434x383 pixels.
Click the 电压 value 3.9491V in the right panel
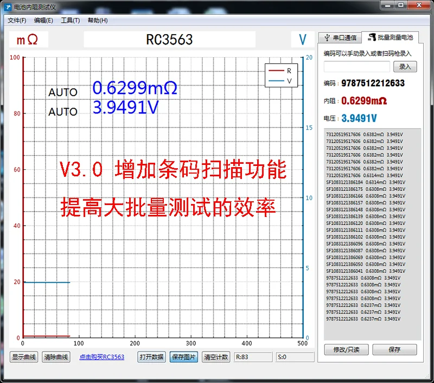tap(359, 118)
